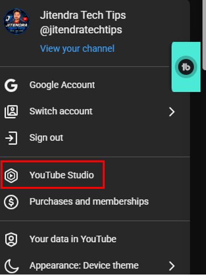
Task: Expand Appearance theme submenu chevron
Action: [x=172, y=266]
